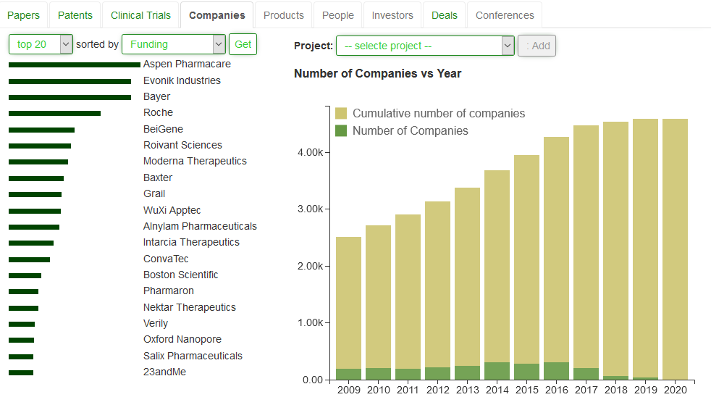Viewport: 711px width, 405px height.
Task: Click the Baxter company name
Action: click(158, 178)
